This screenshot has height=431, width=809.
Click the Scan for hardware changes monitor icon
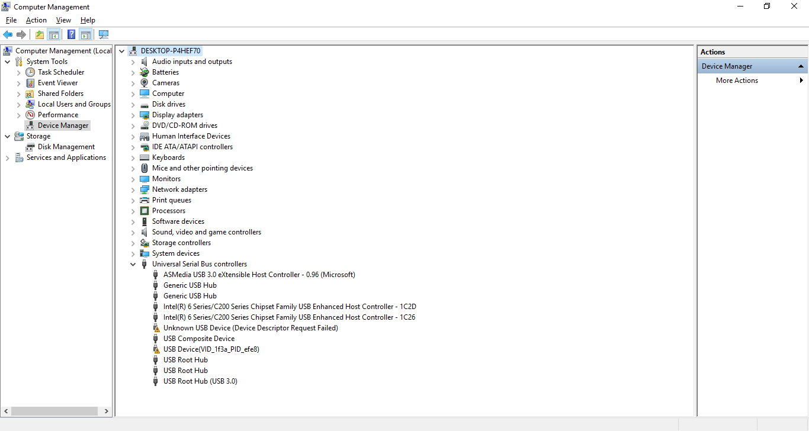[104, 34]
